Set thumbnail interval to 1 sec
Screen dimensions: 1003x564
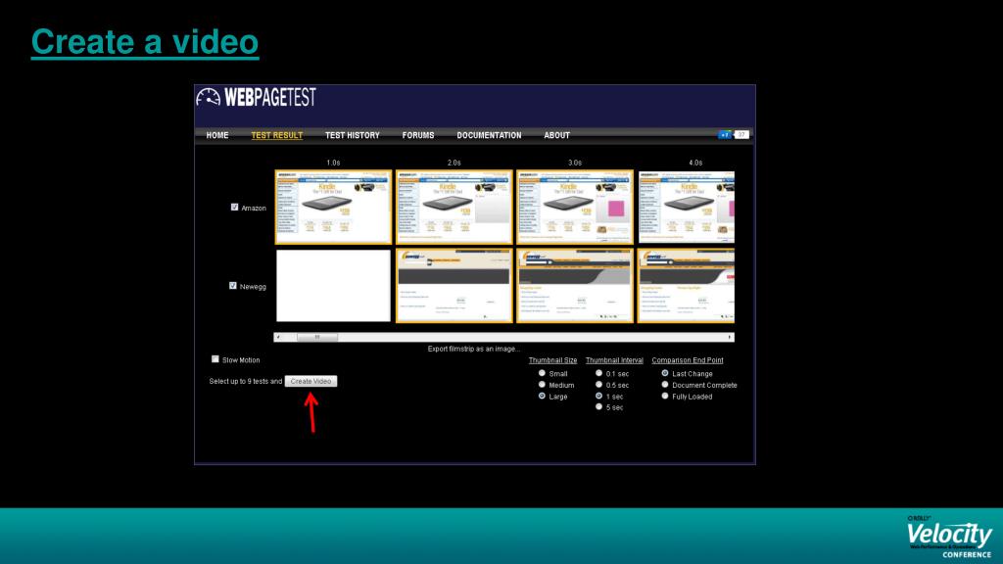pyautogui.click(x=598, y=397)
